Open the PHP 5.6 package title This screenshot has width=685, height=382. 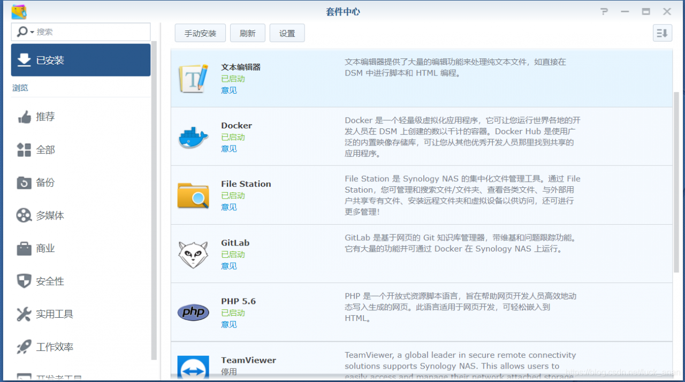239,301
